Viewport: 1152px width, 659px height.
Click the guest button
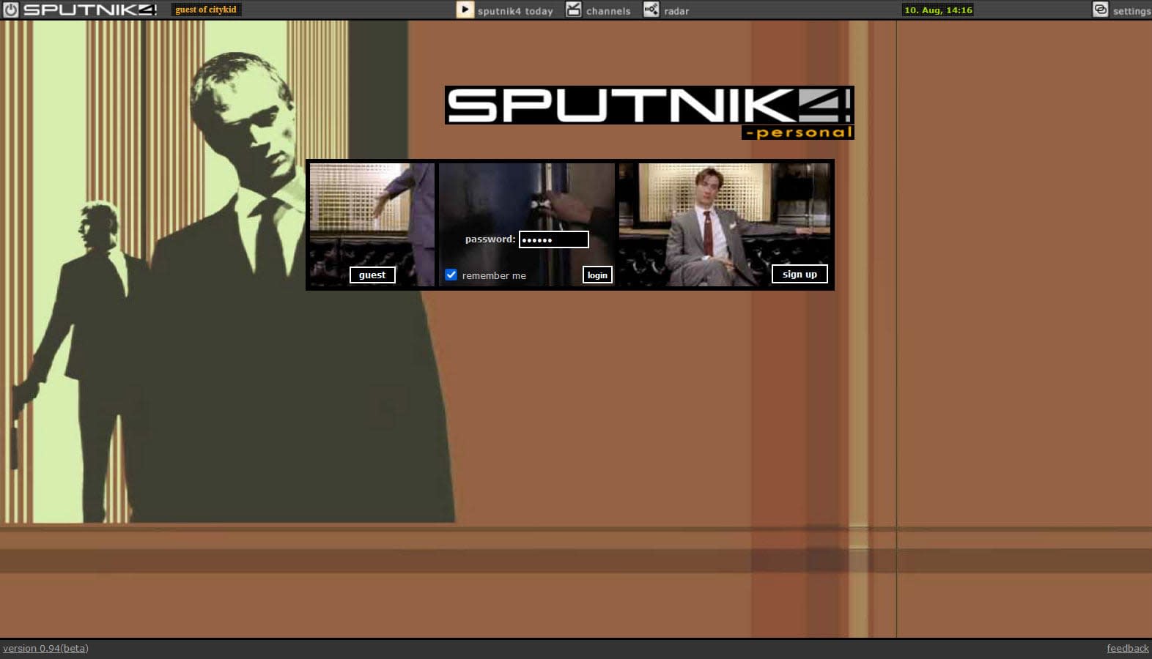pos(372,275)
